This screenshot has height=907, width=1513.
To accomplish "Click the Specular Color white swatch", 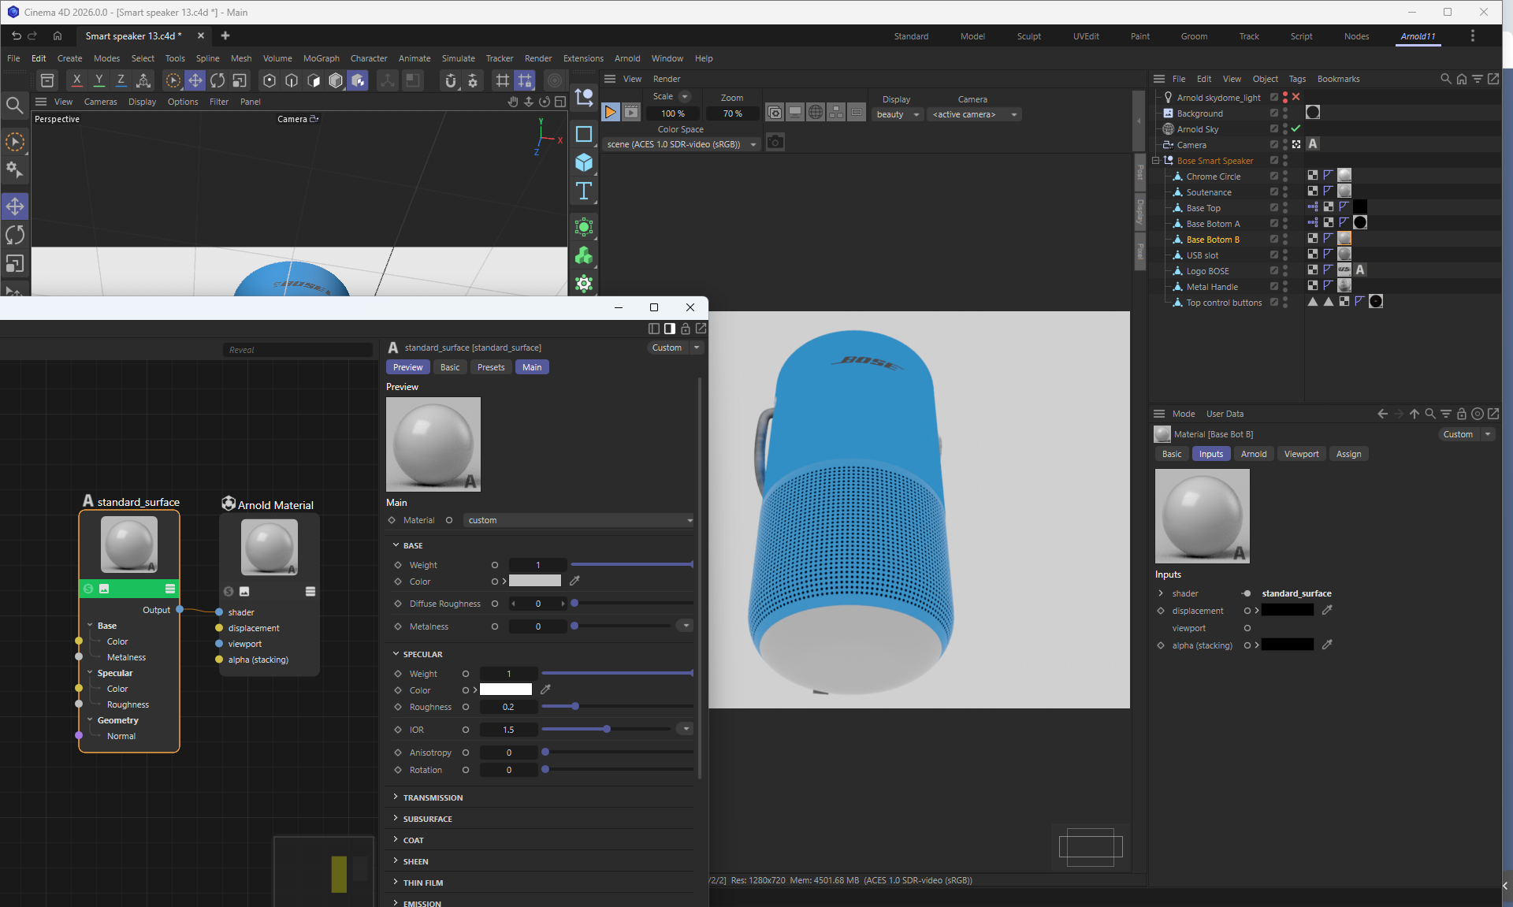I will pos(506,690).
